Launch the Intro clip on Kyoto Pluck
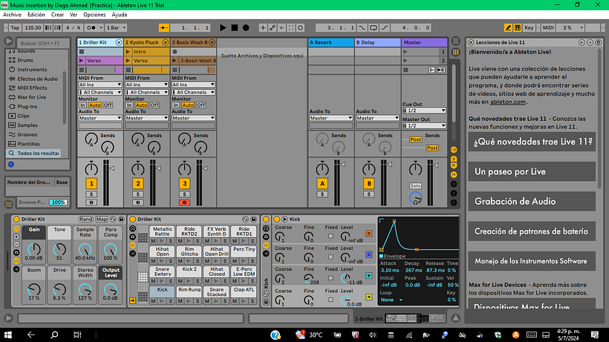This screenshot has height=342, width=609. [128, 52]
